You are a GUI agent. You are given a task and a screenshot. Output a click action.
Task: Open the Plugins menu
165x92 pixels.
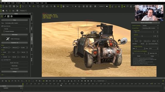pos(37,3)
